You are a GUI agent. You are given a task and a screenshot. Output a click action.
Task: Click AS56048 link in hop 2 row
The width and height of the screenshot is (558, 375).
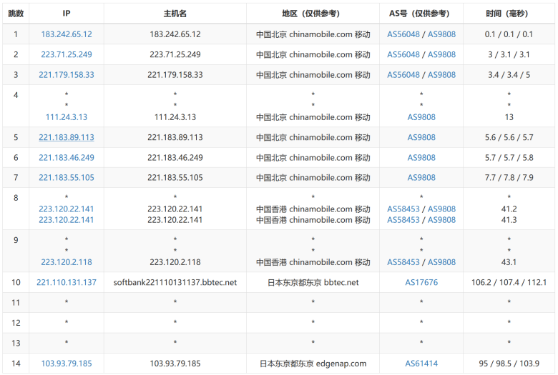[403, 54]
